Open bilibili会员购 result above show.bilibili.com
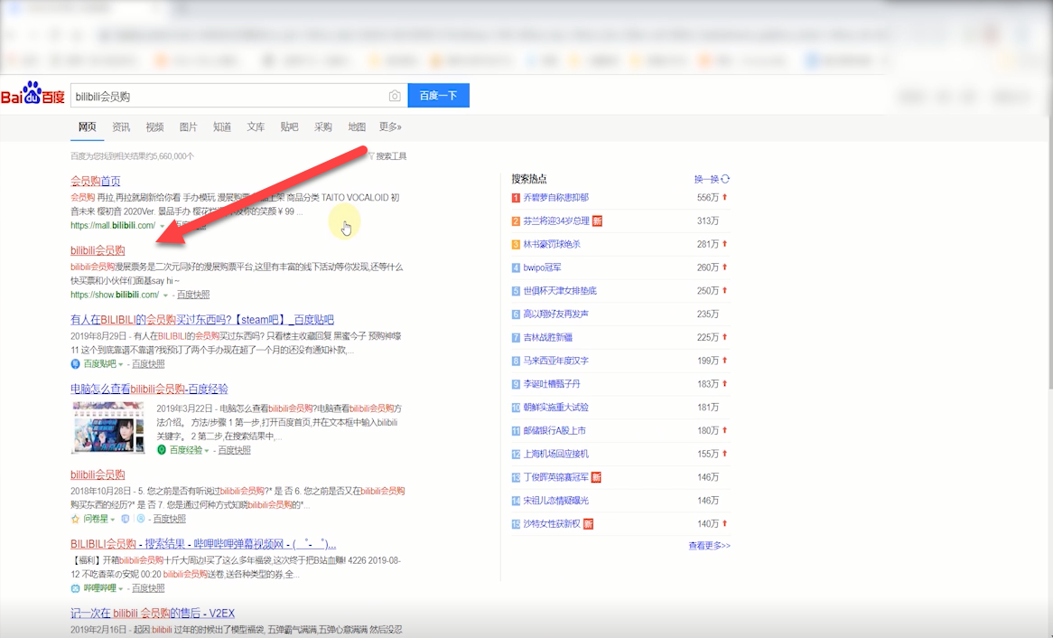The height and width of the screenshot is (638, 1053). click(x=98, y=250)
